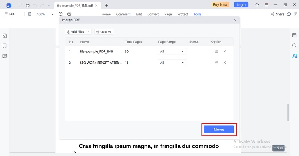Viewport: 299px width, 156px height.
Task: Open folder for file-example_PDF_1MB row
Action: (216, 52)
